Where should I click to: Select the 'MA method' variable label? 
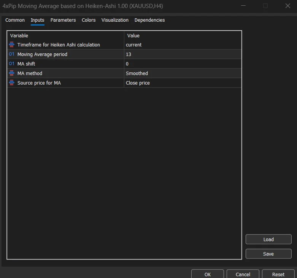pos(30,73)
